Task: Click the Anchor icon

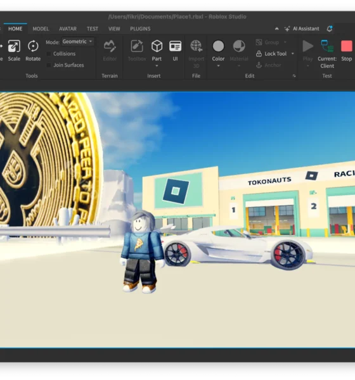Action: 259,65
